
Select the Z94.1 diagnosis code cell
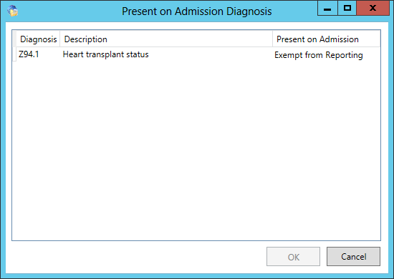pos(29,54)
